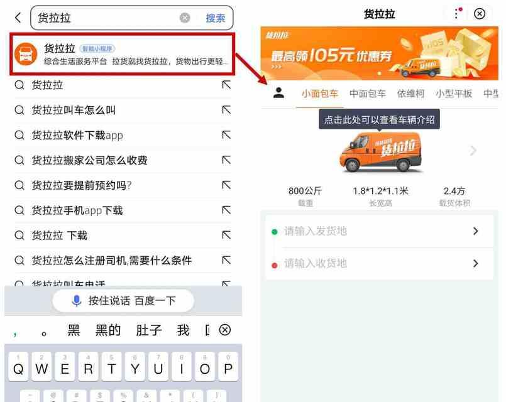Click the 点击此处可以查看车辆介绍 tooltip
The width and height of the screenshot is (506, 402).
(380, 119)
